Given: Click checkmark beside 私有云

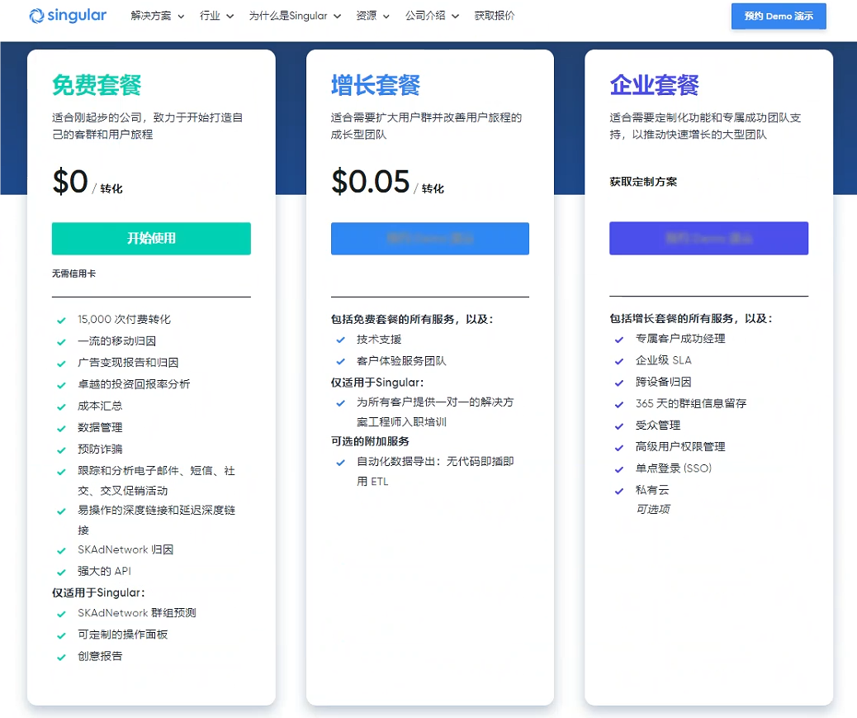Looking at the screenshot, I should point(619,491).
